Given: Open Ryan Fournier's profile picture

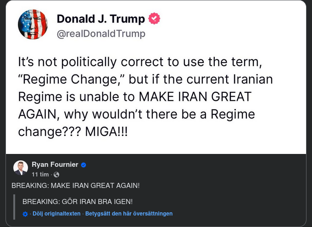Looking at the screenshot, I should [x=21, y=168].
